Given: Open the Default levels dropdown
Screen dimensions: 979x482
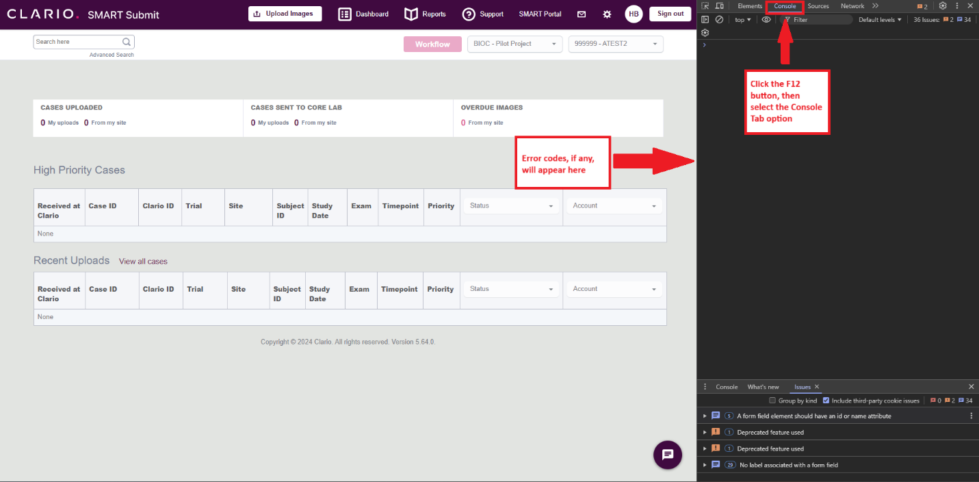Looking at the screenshot, I should click(880, 19).
